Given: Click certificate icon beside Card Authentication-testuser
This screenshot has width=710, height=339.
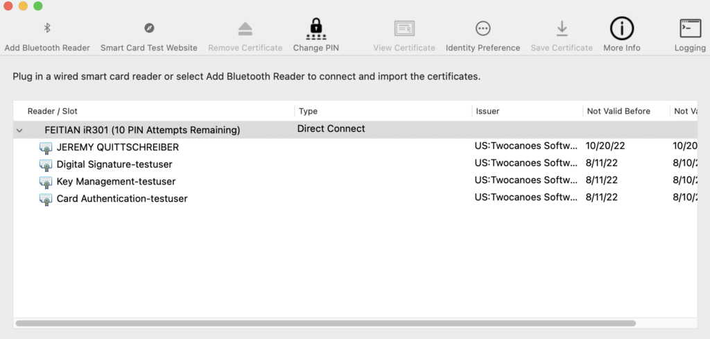Looking at the screenshot, I should point(46,199).
